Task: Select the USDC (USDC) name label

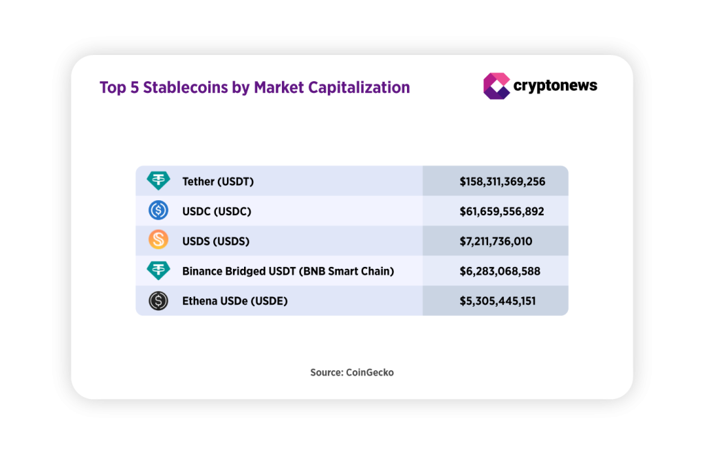Action: (x=217, y=211)
